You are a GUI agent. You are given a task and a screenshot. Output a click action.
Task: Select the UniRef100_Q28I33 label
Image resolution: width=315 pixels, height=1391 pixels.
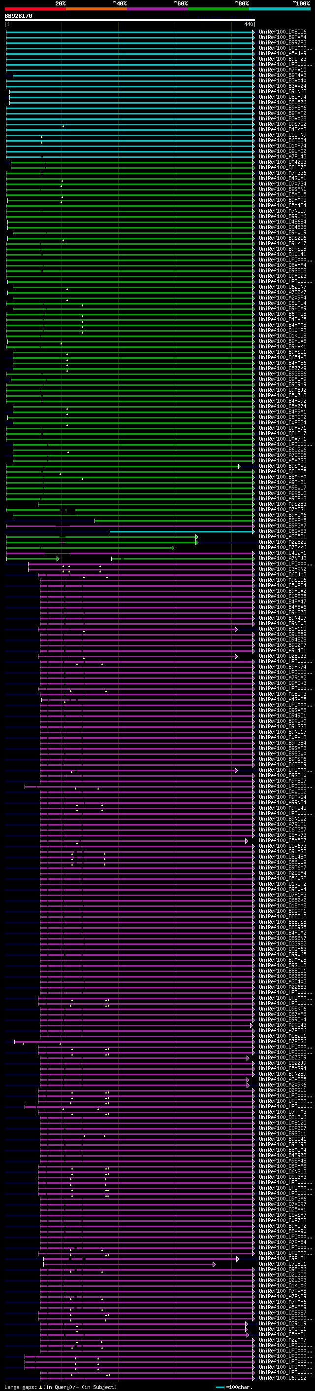[283, 656]
